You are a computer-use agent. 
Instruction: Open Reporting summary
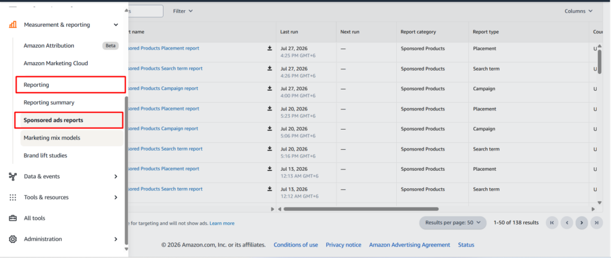pyautogui.click(x=49, y=103)
